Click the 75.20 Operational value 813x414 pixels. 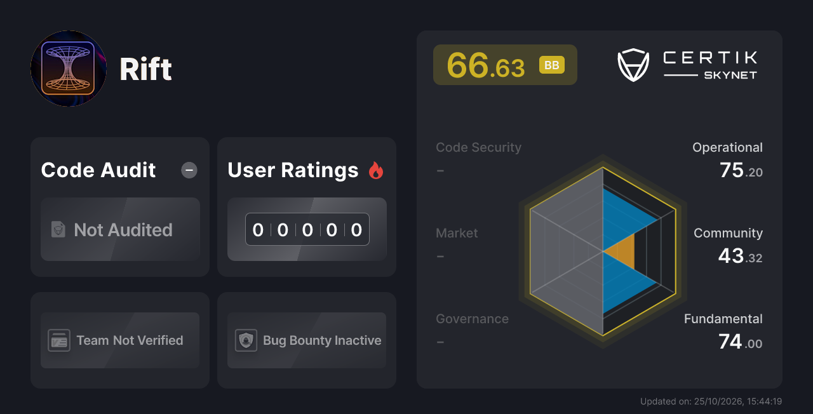[741, 170]
